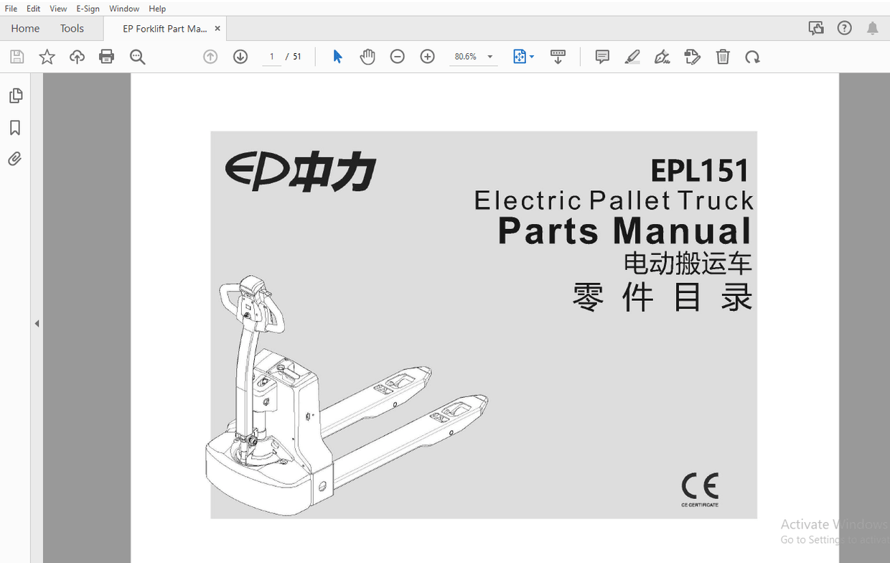The height and width of the screenshot is (563, 890).
Task: Jump to the next page with down arrow
Action: [x=240, y=56]
